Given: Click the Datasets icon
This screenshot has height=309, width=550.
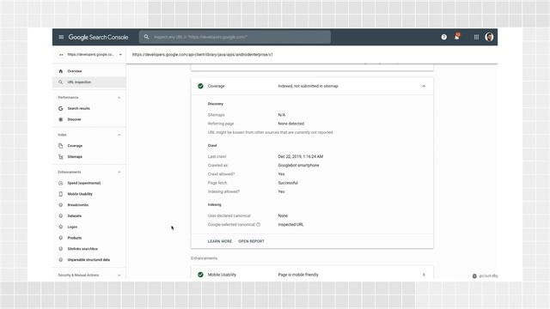Looking at the screenshot, I should coord(61,215).
